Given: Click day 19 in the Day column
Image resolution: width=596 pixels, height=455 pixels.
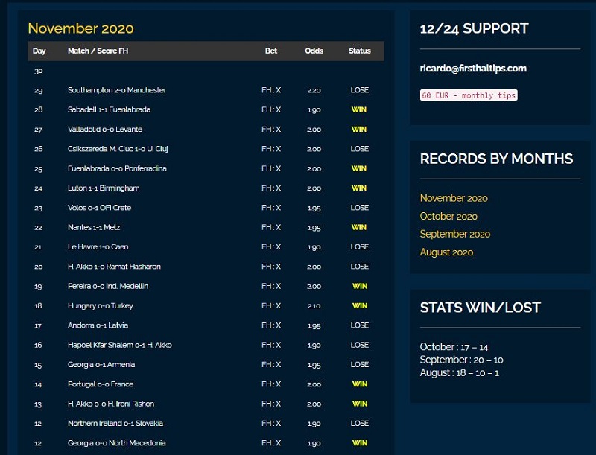Looking at the screenshot, I should tap(39, 286).
